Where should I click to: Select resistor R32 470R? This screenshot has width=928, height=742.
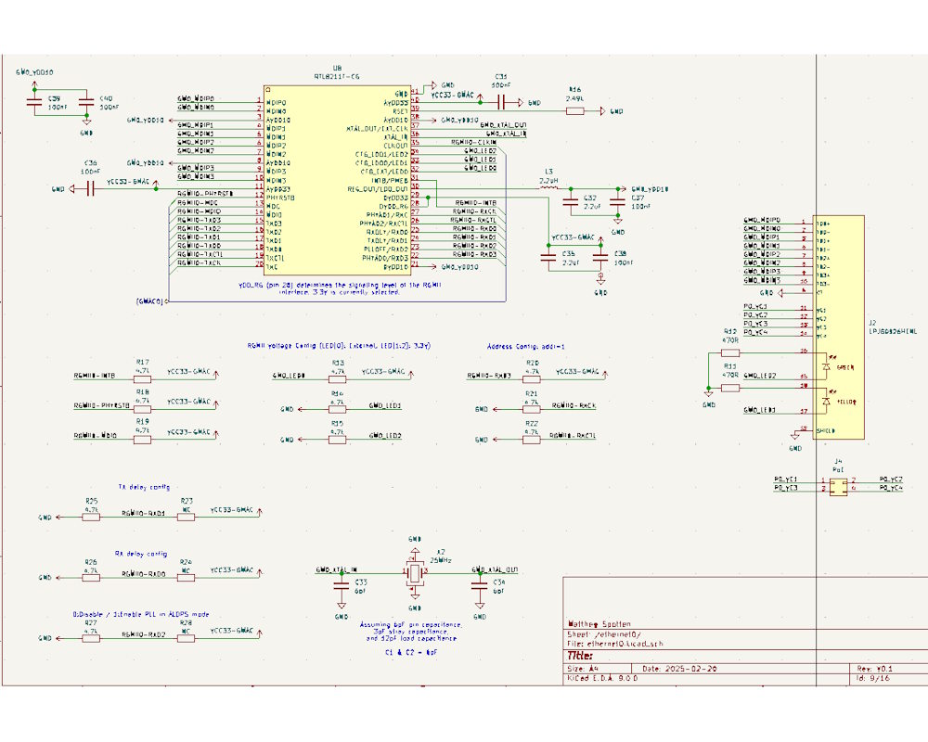coord(730,352)
